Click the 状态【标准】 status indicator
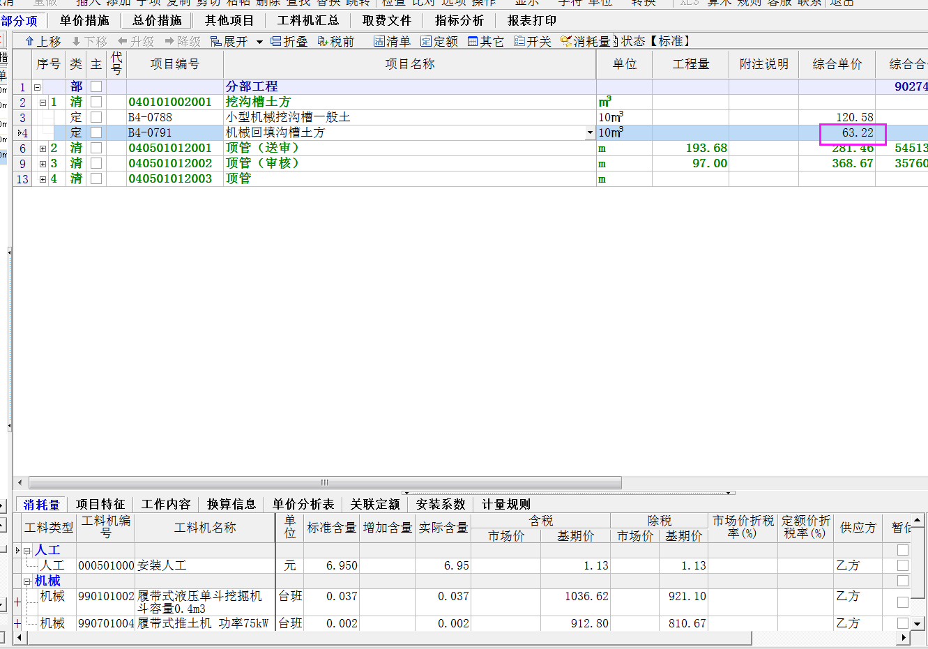Image resolution: width=928 pixels, height=649 pixels. click(655, 42)
